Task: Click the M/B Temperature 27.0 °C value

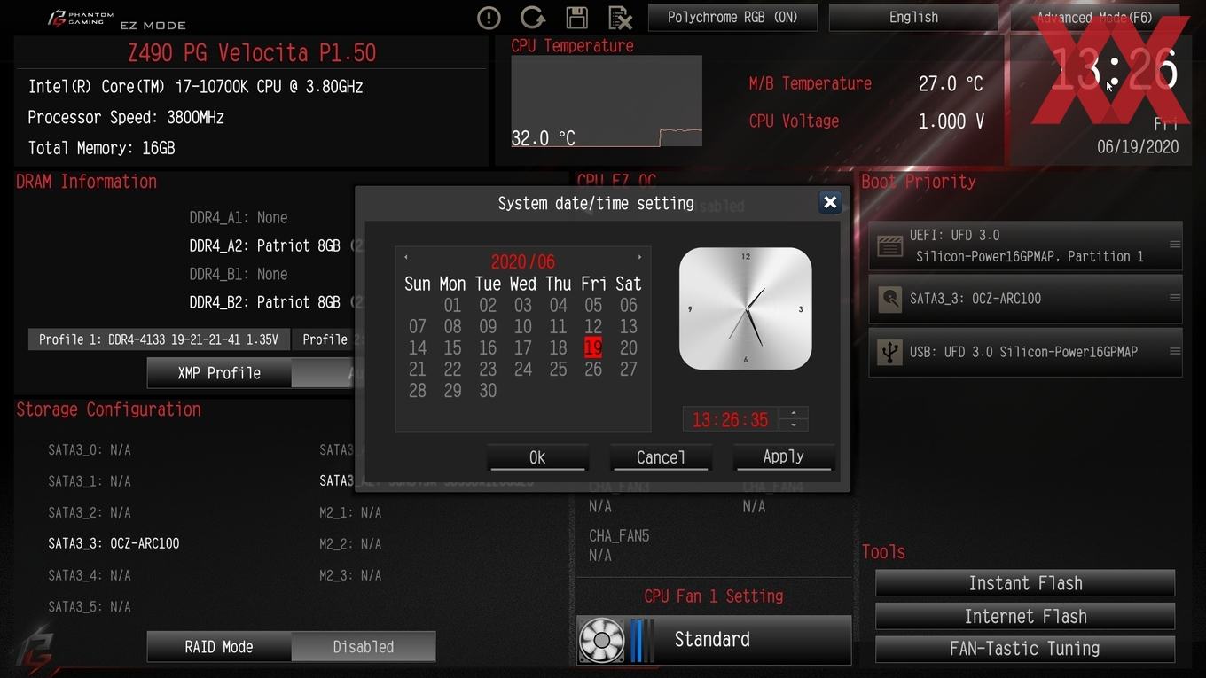Action: (951, 83)
